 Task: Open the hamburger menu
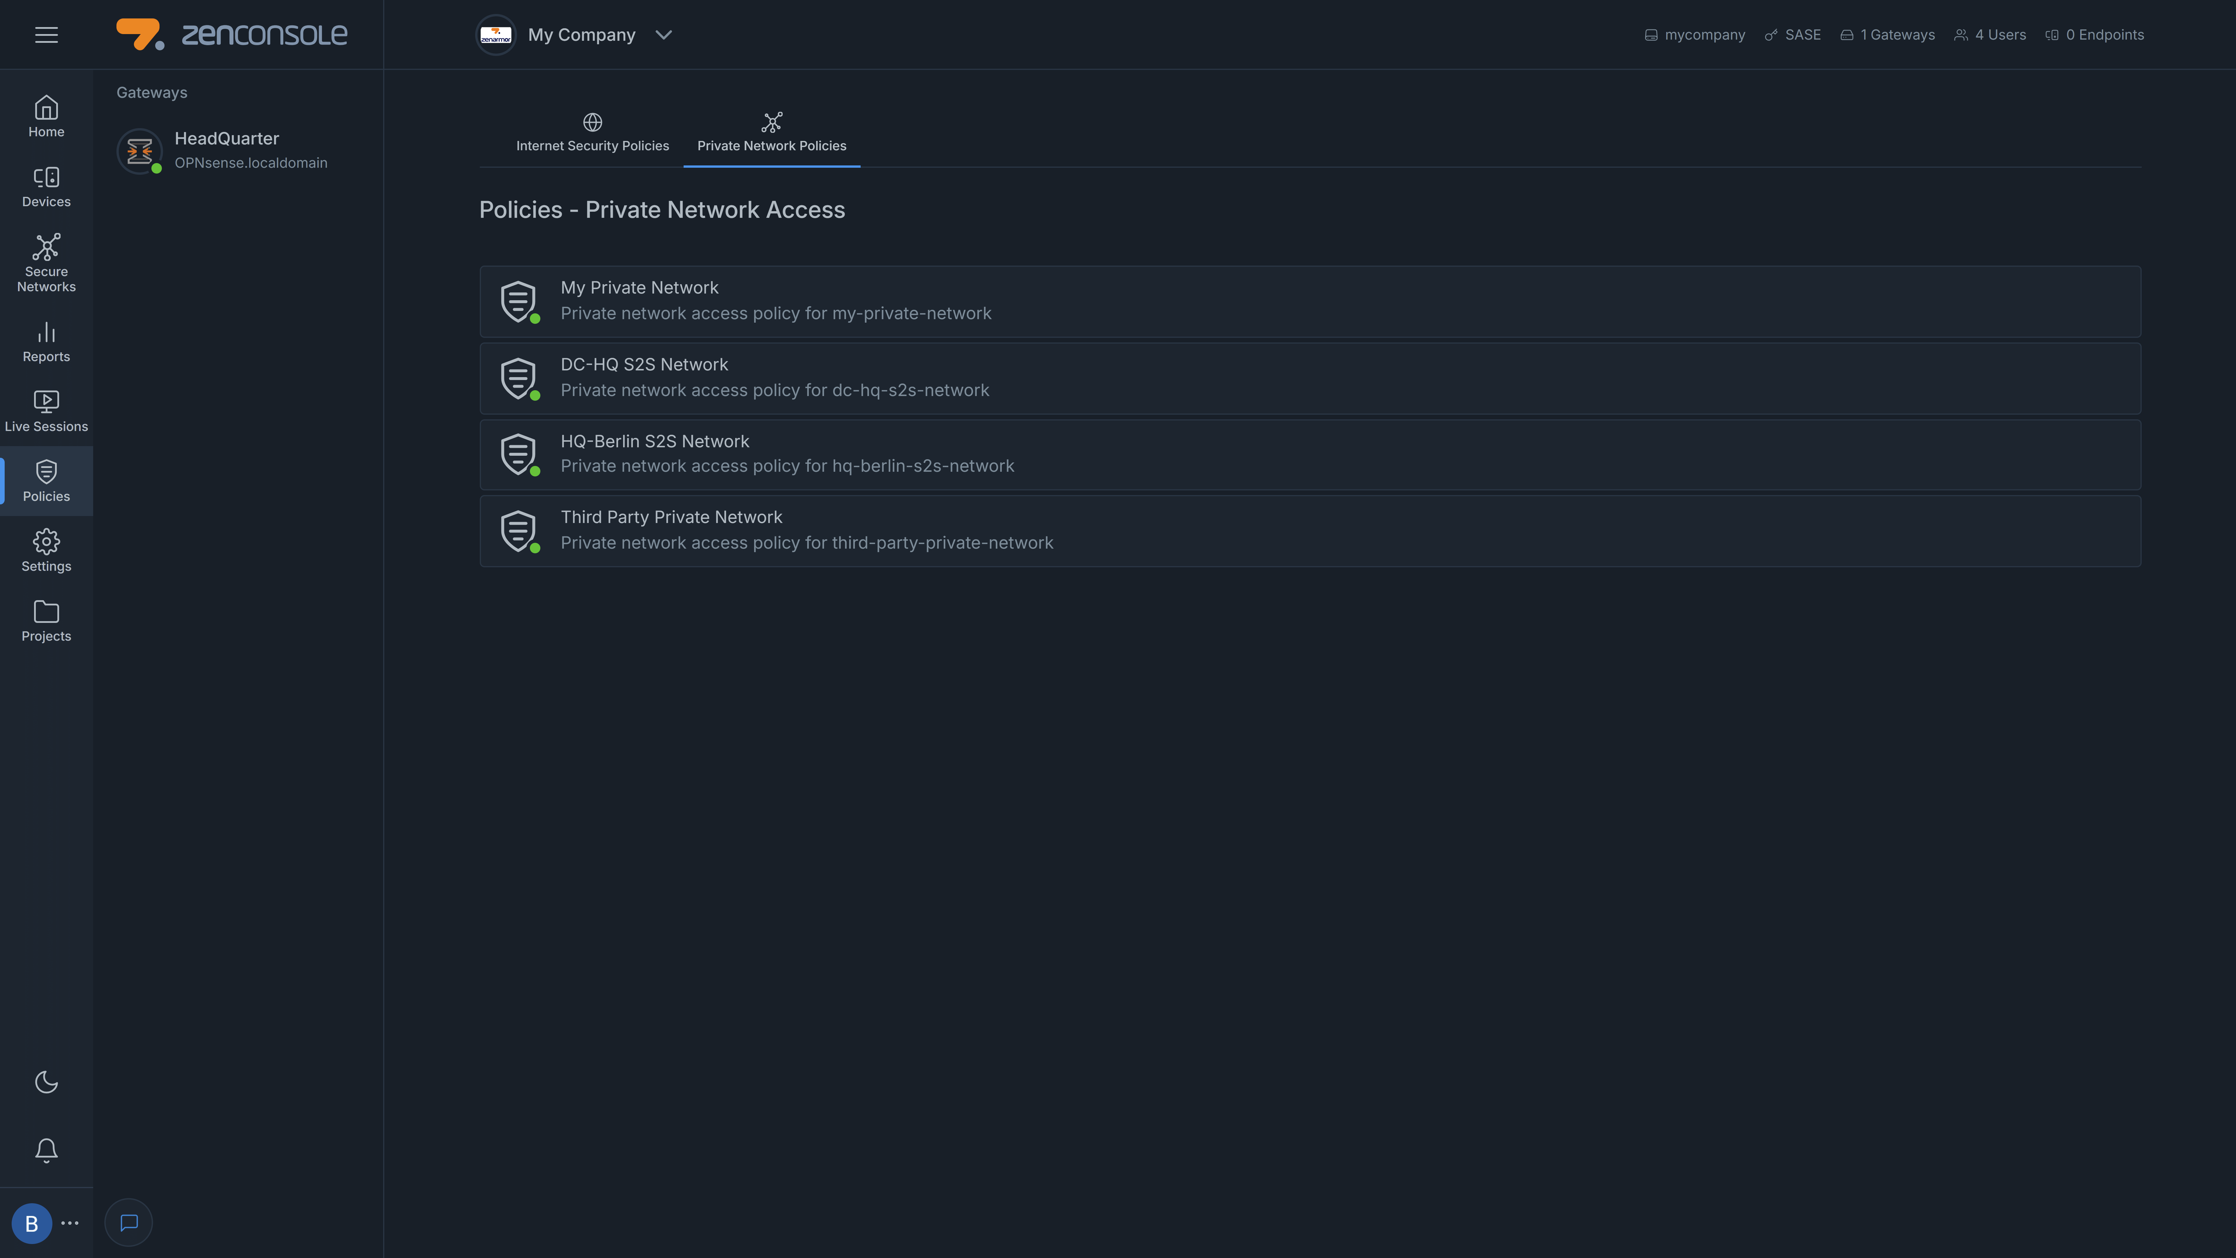click(46, 35)
